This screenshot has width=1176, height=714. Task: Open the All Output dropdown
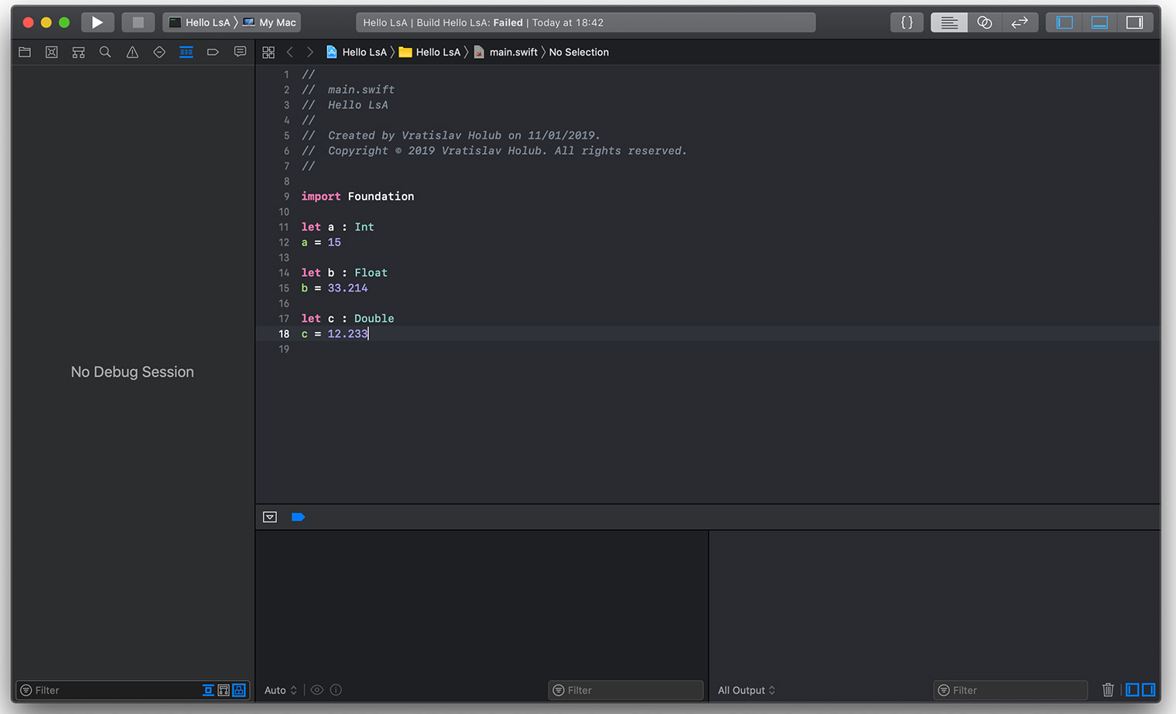(x=747, y=690)
